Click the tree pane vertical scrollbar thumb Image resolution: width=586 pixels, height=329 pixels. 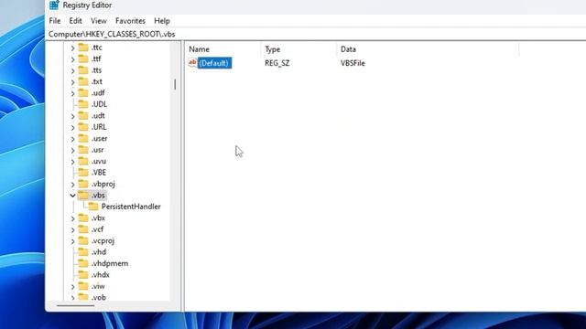(x=175, y=85)
